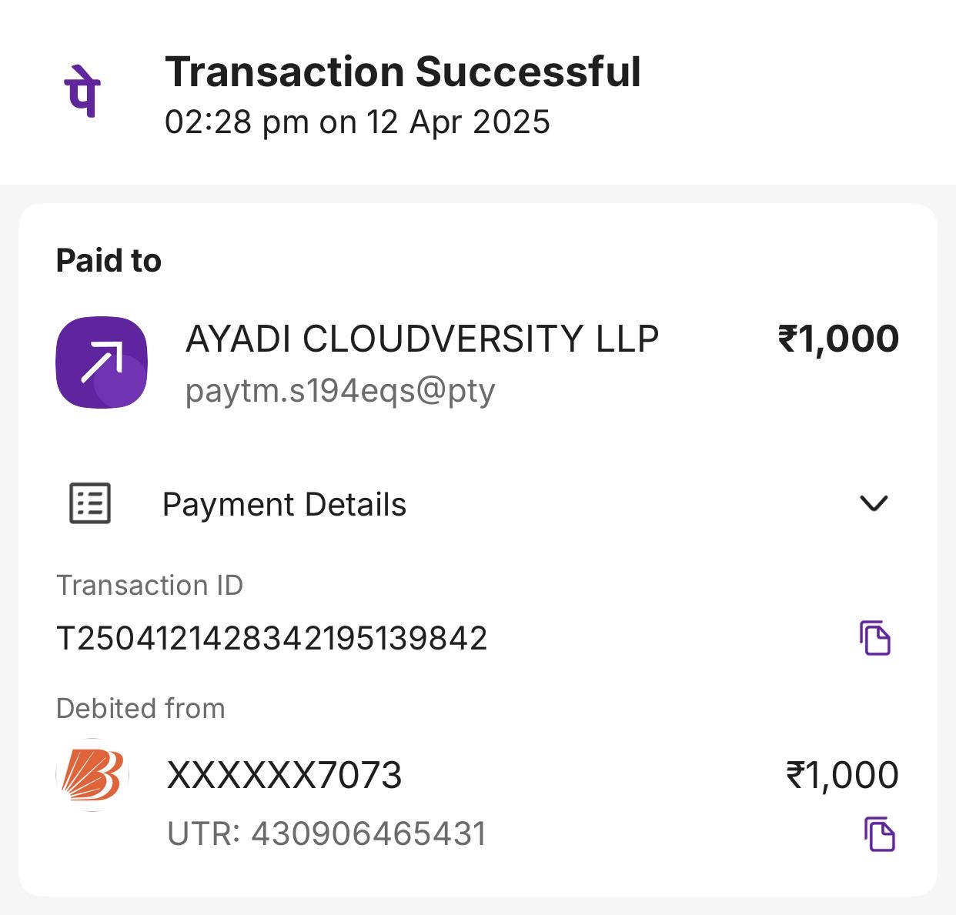Collapse Payment Details with the chevron arrow
Image resolution: width=956 pixels, height=915 pixels.
pyautogui.click(x=874, y=503)
